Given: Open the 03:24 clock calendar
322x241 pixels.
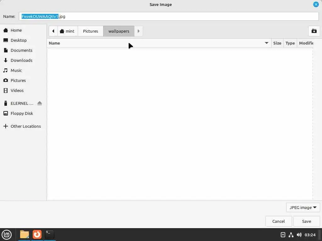Looking at the screenshot, I should (x=310, y=235).
